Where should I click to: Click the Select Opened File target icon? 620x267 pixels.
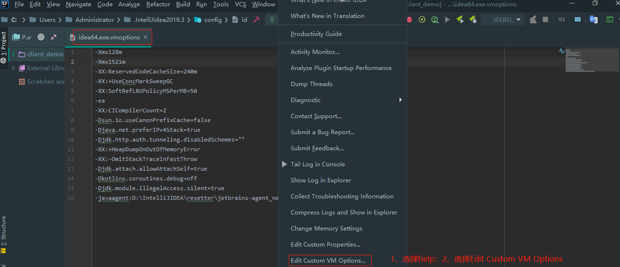tap(41, 37)
